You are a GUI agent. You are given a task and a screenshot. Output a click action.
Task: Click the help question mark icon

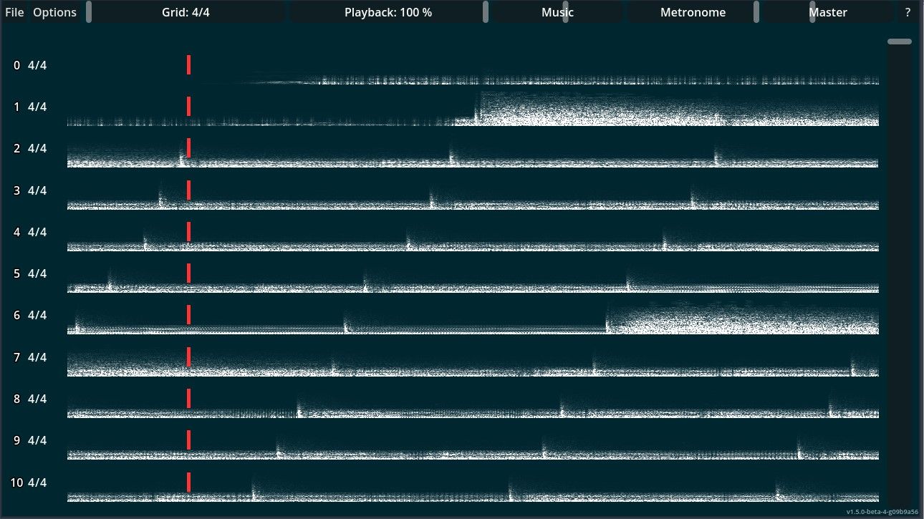(x=907, y=11)
